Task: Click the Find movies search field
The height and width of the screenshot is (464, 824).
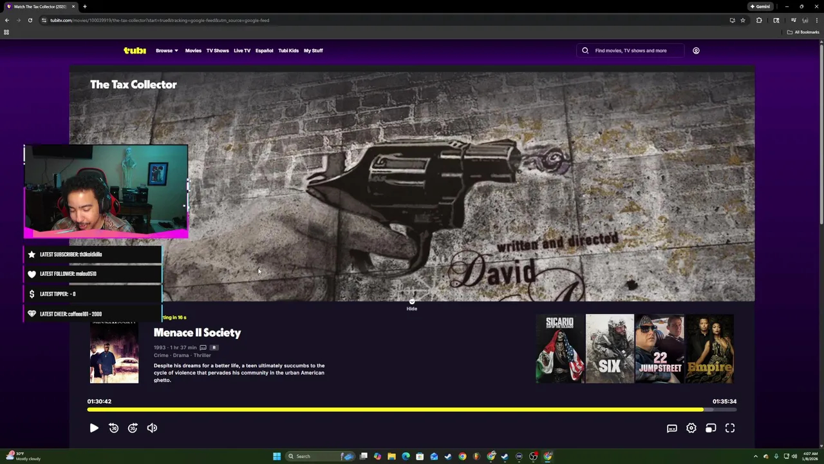Action: (631, 50)
